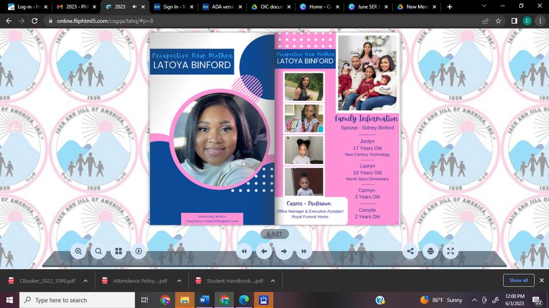Open the flipbook search tool

pos(99,251)
